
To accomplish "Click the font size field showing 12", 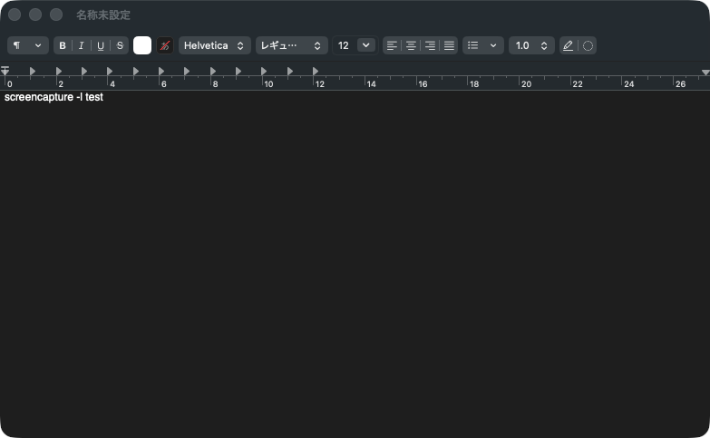I will coord(345,45).
